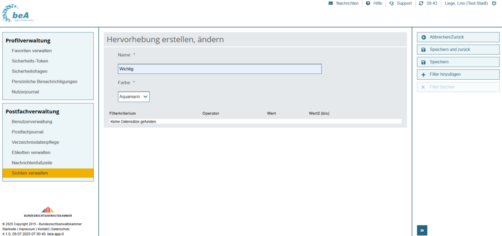The height and width of the screenshot is (236, 502).
Task: Log out using the power icon
Action: tap(494, 3)
